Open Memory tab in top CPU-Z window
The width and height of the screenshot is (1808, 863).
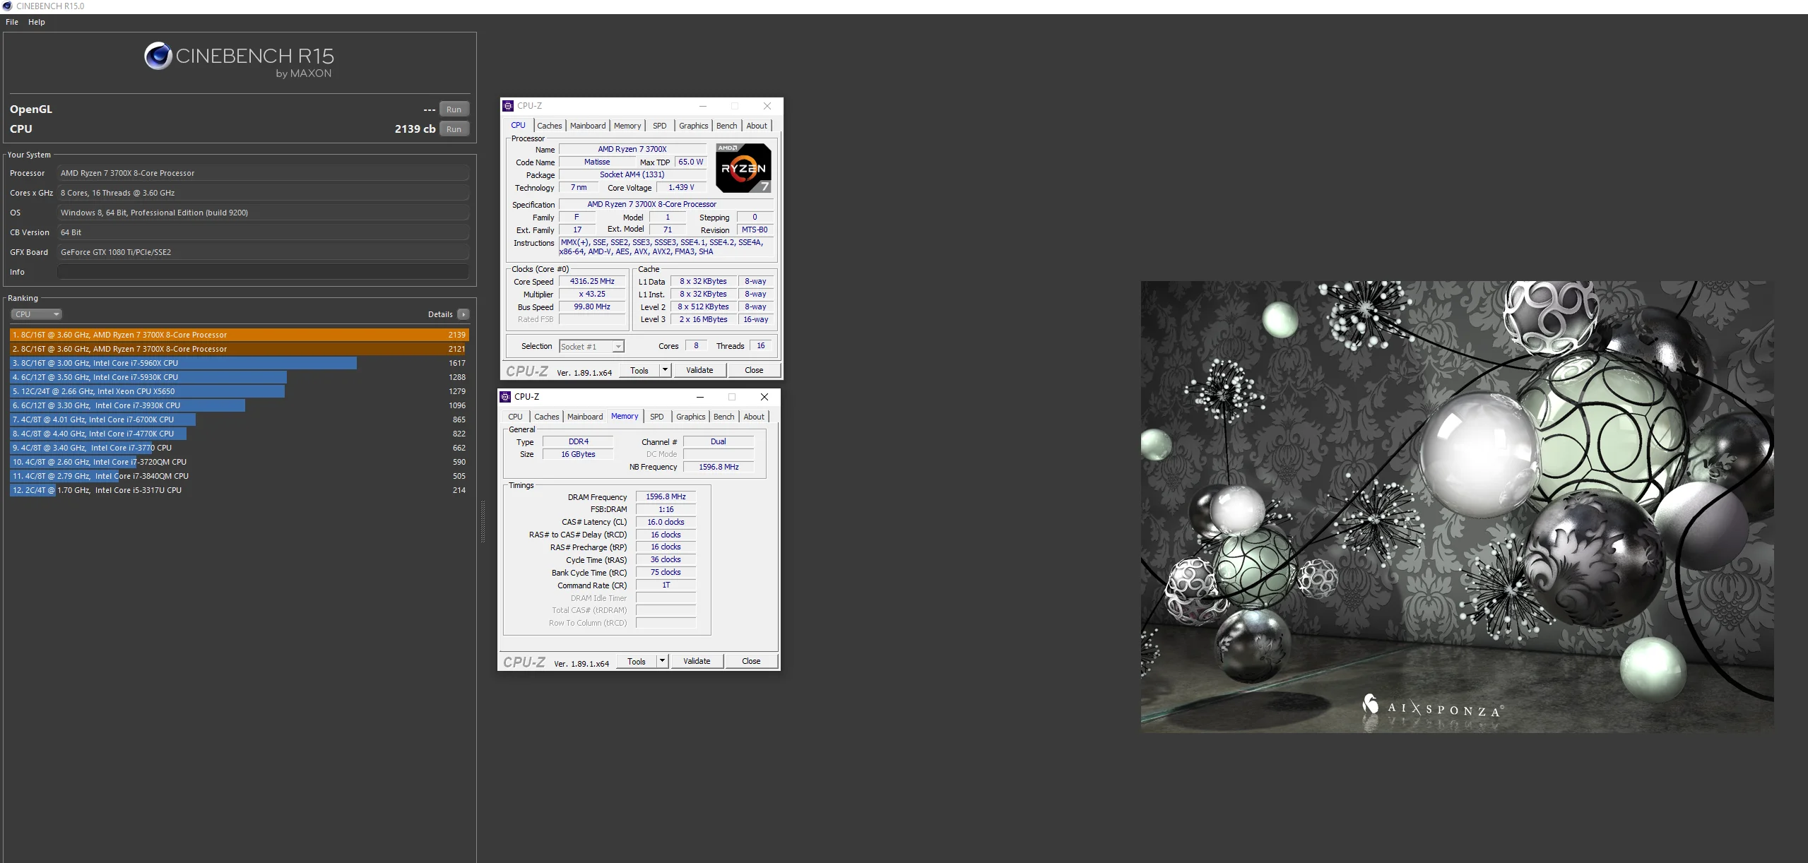pos(627,126)
